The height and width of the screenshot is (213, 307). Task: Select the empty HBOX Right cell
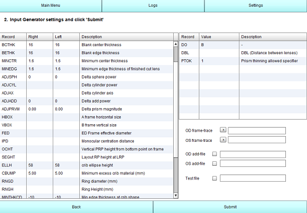click(40, 117)
